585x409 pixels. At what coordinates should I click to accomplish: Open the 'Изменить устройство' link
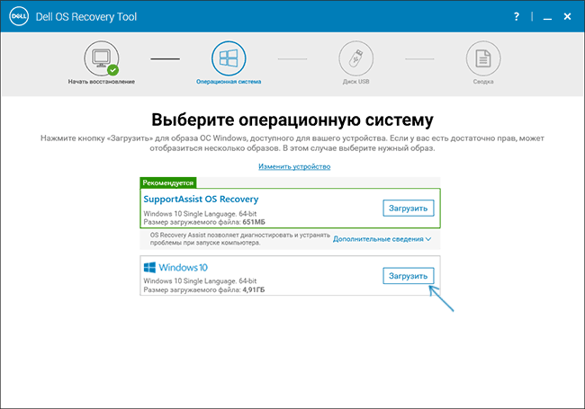coord(294,166)
